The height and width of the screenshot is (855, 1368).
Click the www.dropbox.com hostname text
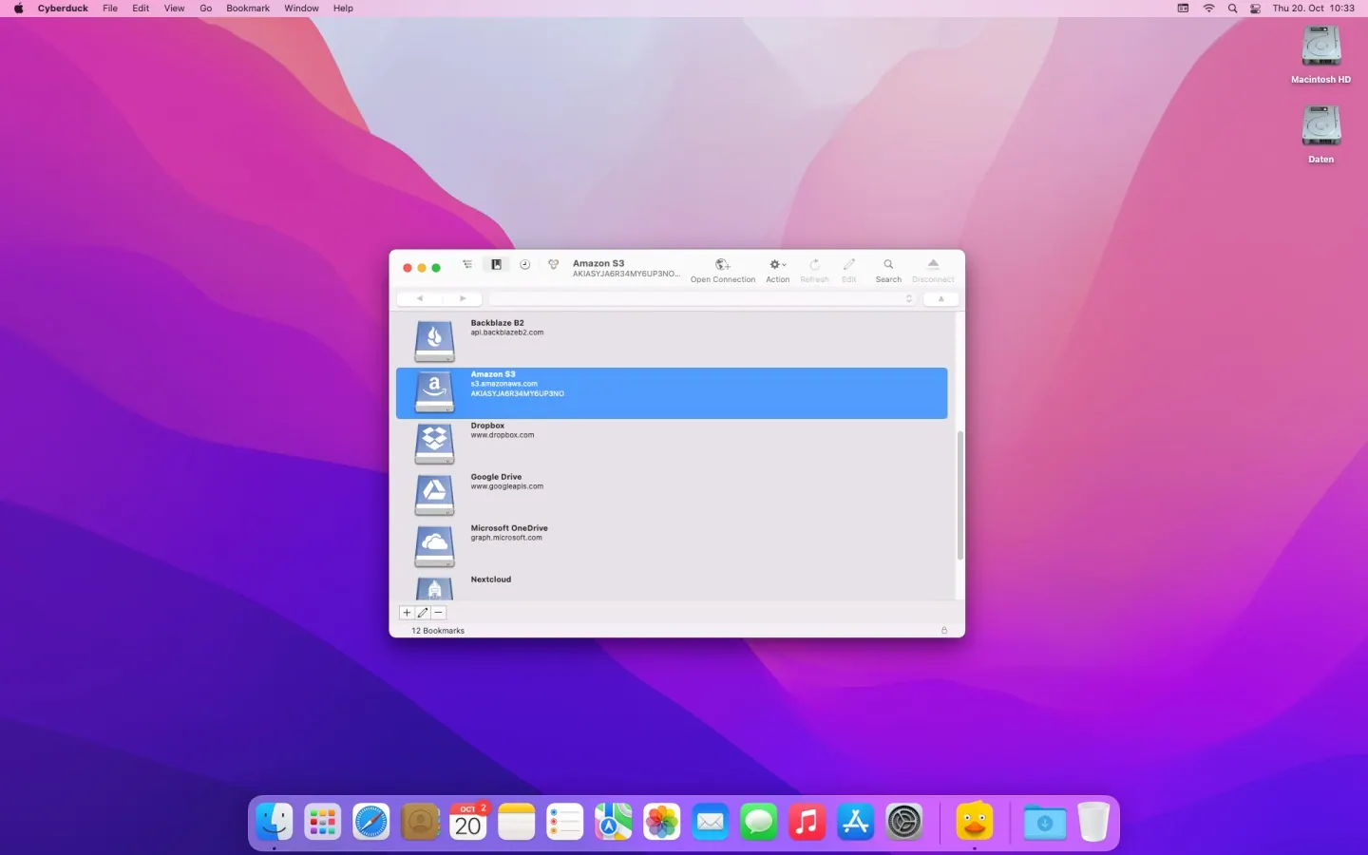click(x=503, y=436)
